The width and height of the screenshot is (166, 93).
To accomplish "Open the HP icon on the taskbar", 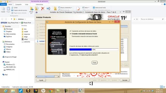I will (x=43, y=91).
